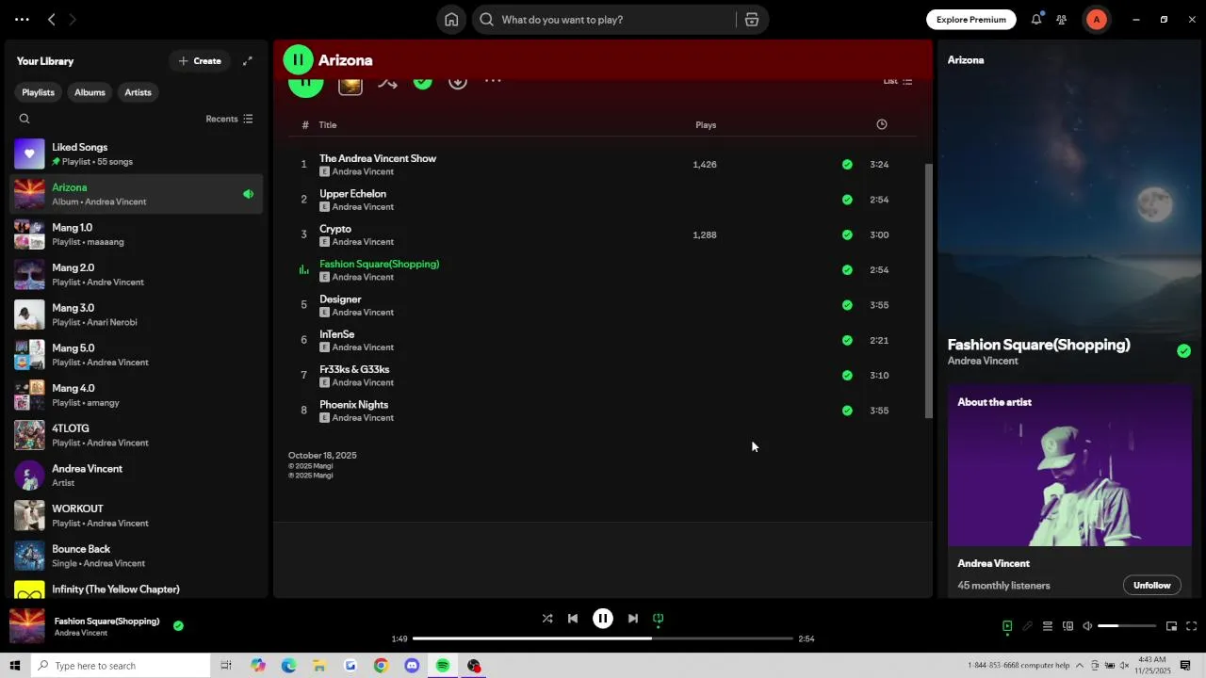This screenshot has height=678, width=1206.
Task: Sort the tracks by the duration clock icon
Action: (x=882, y=124)
